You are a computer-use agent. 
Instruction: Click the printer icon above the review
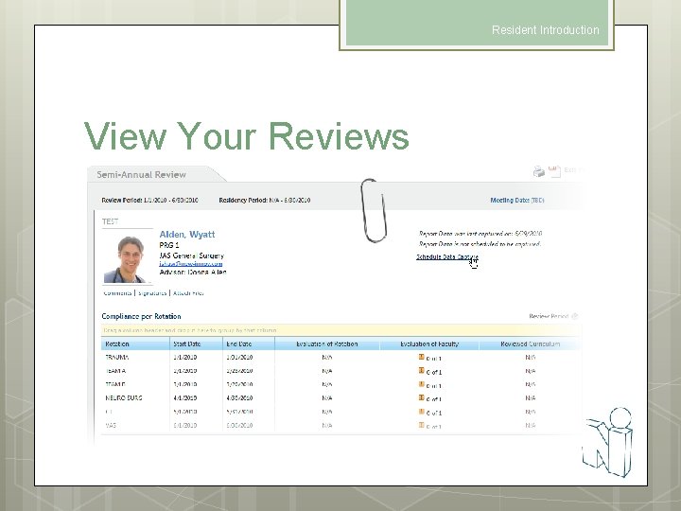pos(538,171)
